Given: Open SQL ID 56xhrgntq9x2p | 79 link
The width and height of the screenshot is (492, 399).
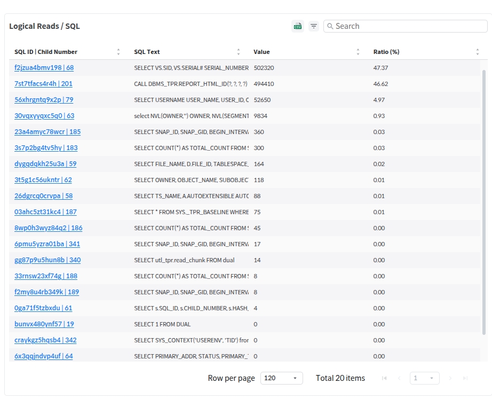Looking at the screenshot, I should (x=44, y=100).
